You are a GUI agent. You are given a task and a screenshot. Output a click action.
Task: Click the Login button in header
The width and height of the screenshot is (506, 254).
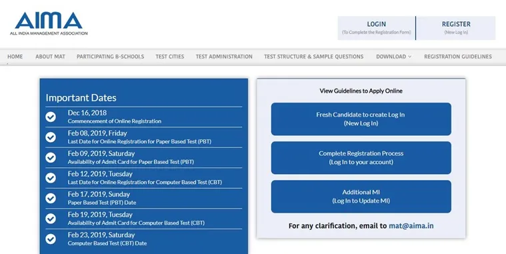pos(376,28)
